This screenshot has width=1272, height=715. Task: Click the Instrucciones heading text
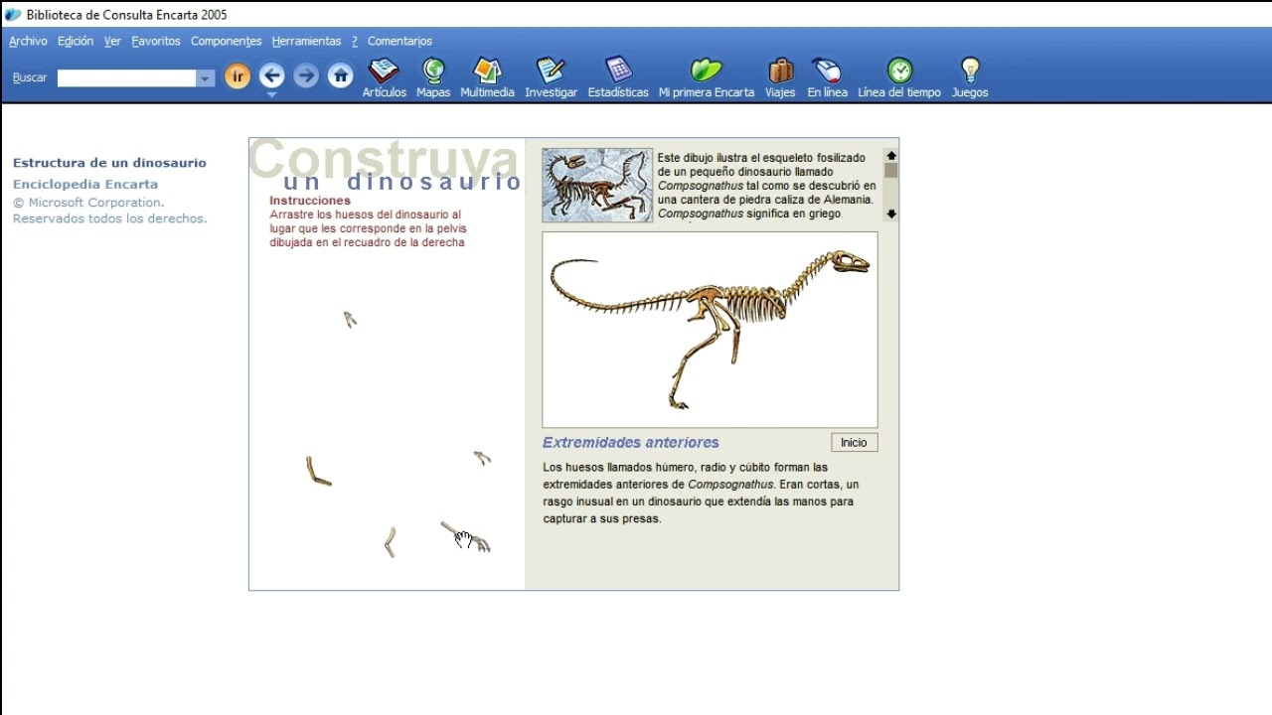click(310, 201)
